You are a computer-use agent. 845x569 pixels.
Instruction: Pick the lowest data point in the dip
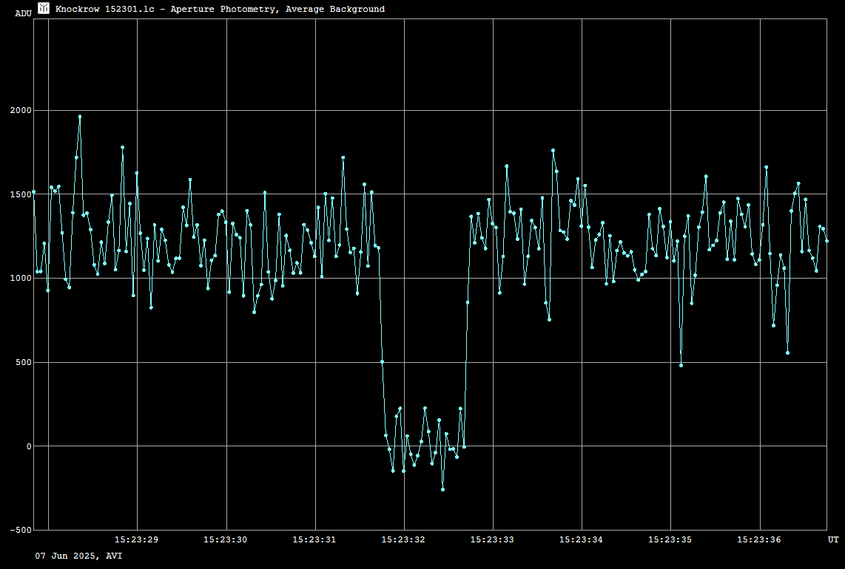(442, 489)
